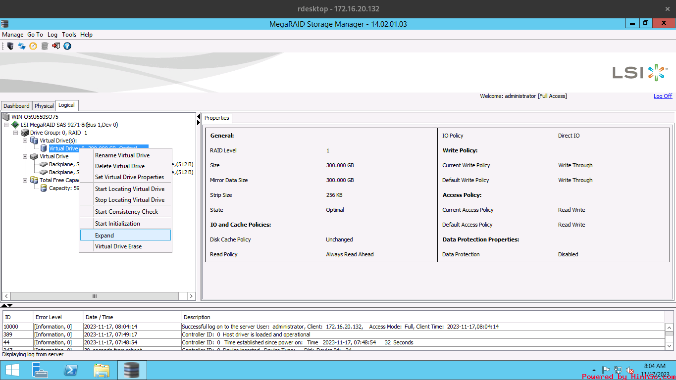Viewport: 676px width, 380px height.
Task: Click the Error Level column header
Action: click(x=58, y=317)
